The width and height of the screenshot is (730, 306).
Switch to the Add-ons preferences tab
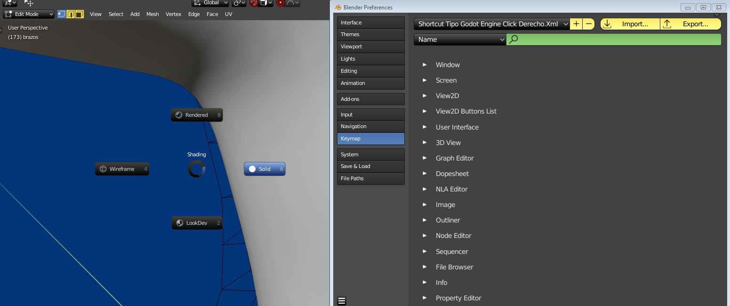(371, 99)
